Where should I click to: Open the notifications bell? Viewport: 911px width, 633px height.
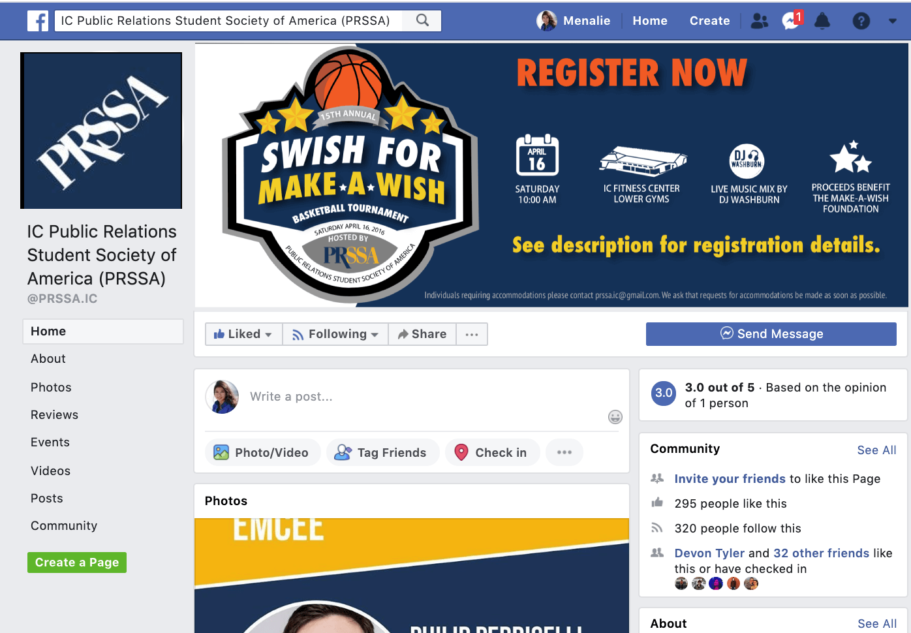pyautogui.click(x=822, y=21)
